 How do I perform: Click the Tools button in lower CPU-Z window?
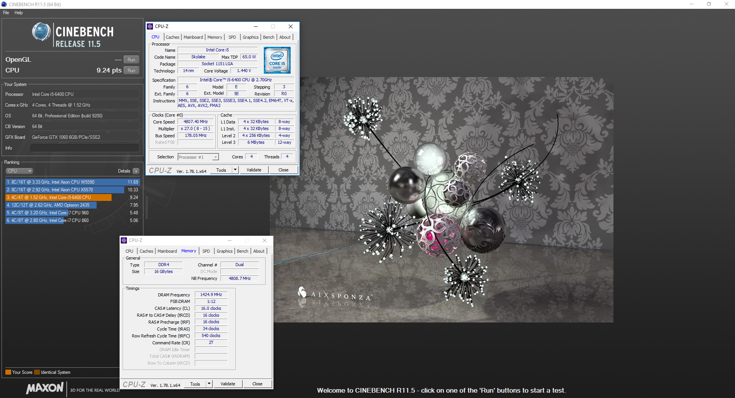coord(195,384)
